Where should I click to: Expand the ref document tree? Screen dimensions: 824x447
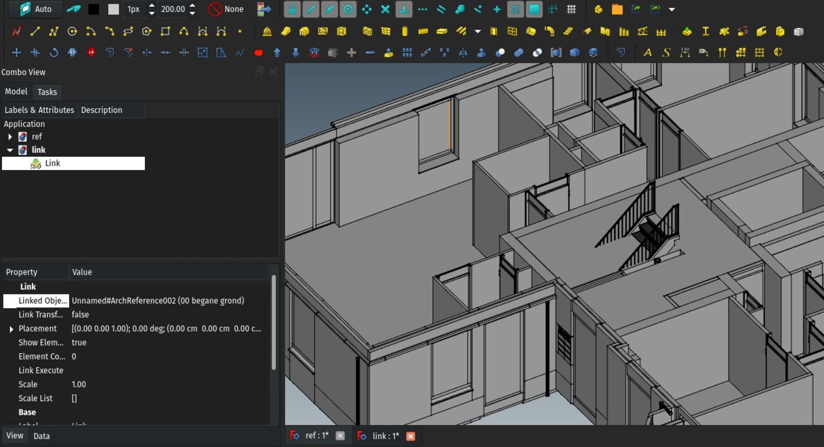click(10, 137)
